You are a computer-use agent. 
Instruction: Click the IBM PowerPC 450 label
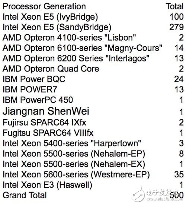38,100
